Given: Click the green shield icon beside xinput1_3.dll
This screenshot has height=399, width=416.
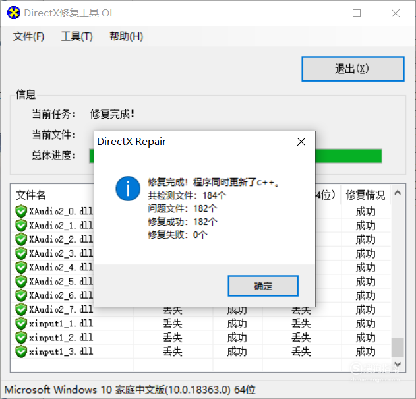Looking at the screenshot, I should coord(21,352).
